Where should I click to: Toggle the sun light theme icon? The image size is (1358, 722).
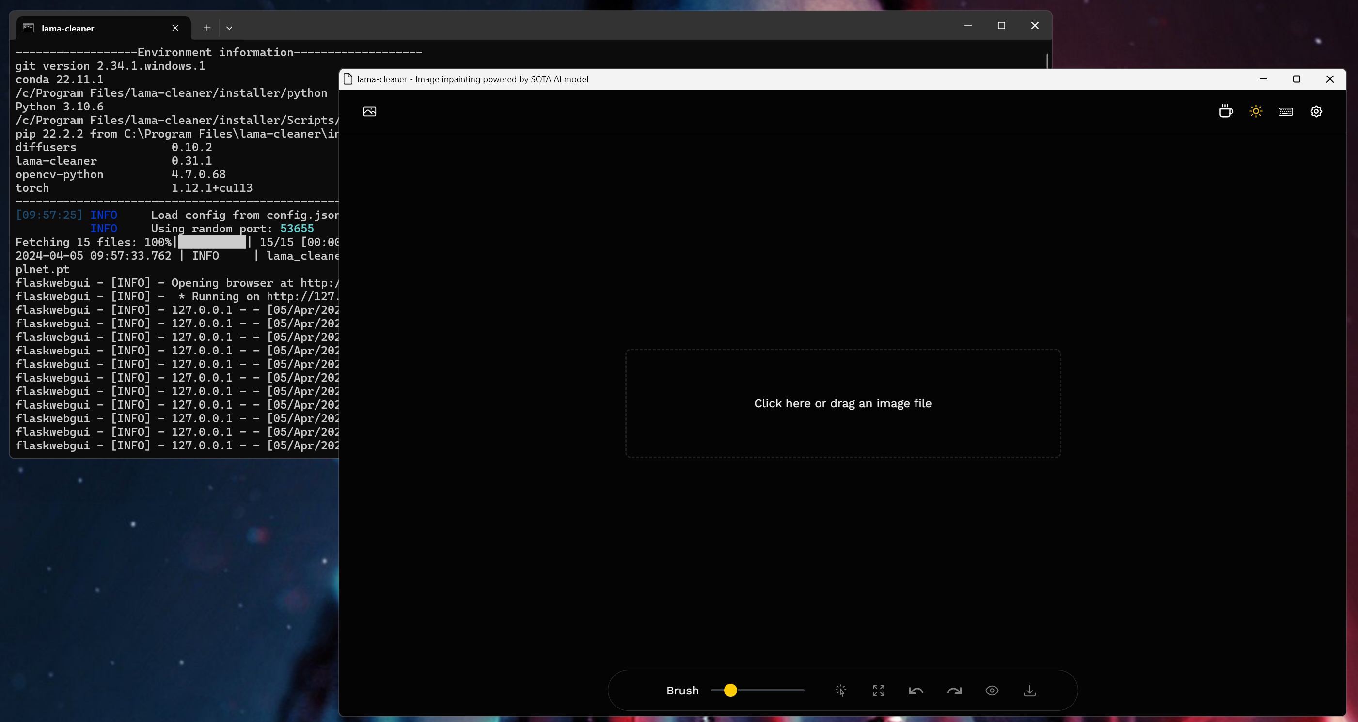pyautogui.click(x=1256, y=111)
